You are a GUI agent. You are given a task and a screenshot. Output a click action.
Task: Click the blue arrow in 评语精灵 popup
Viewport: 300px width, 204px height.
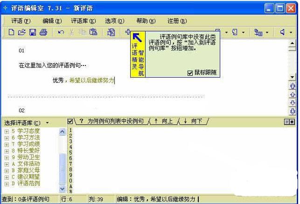137,37
